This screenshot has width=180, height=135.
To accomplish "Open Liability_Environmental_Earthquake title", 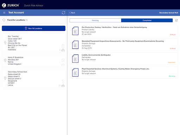I will (96, 55).
